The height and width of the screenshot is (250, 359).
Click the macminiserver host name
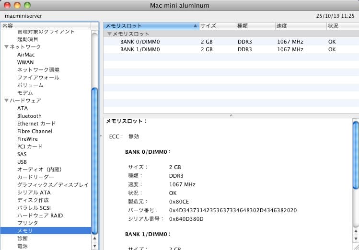[23, 16]
